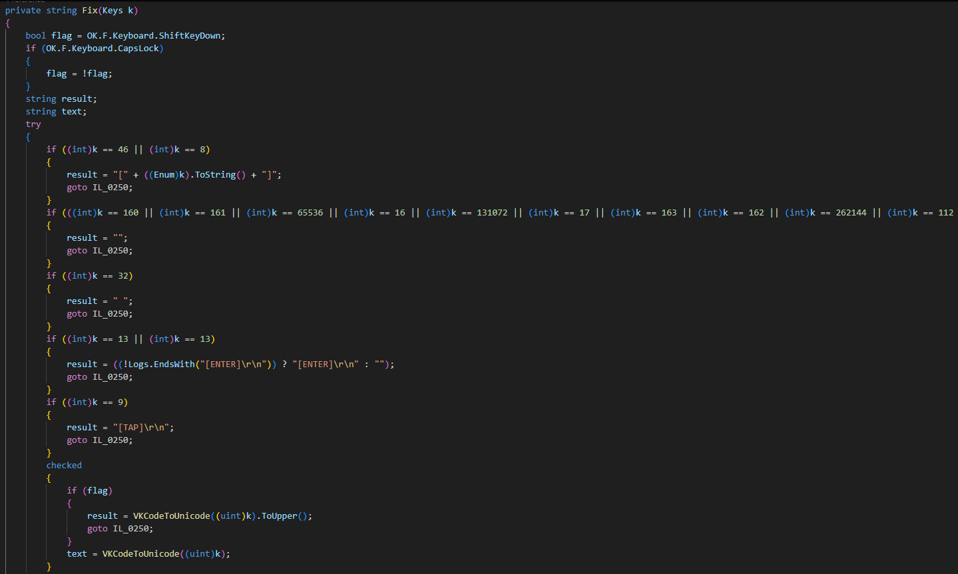The height and width of the screenshot is (574, 958).
Task: Click the 'if ((int)k == 13' condition line
Action: tap(130, 339)
